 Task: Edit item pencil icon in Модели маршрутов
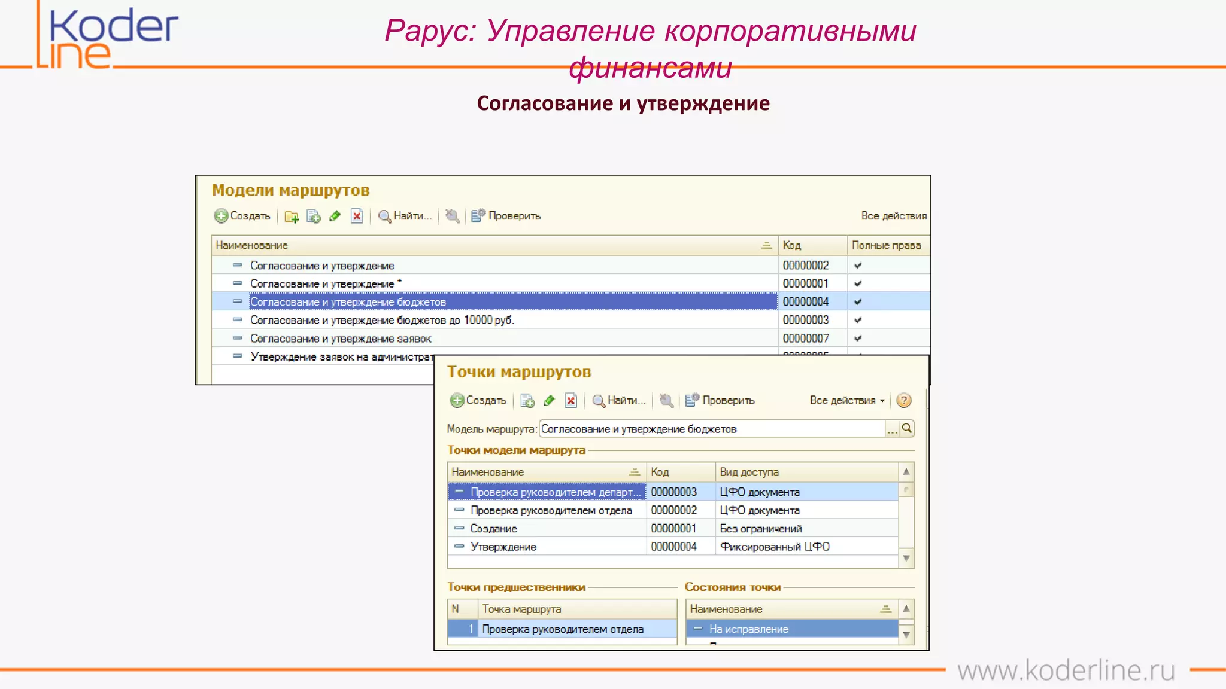click(335, 216)
